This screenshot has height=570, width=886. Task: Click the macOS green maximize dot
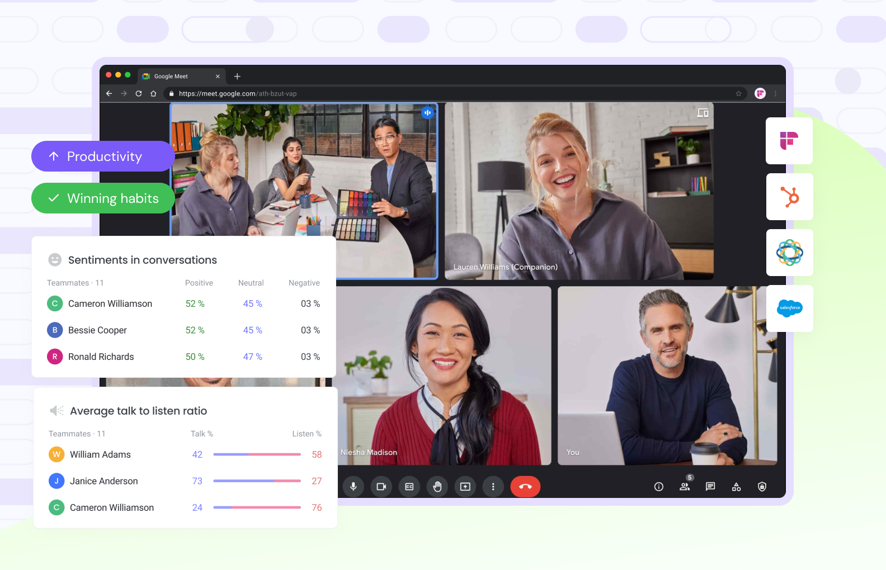coord(128,75)
